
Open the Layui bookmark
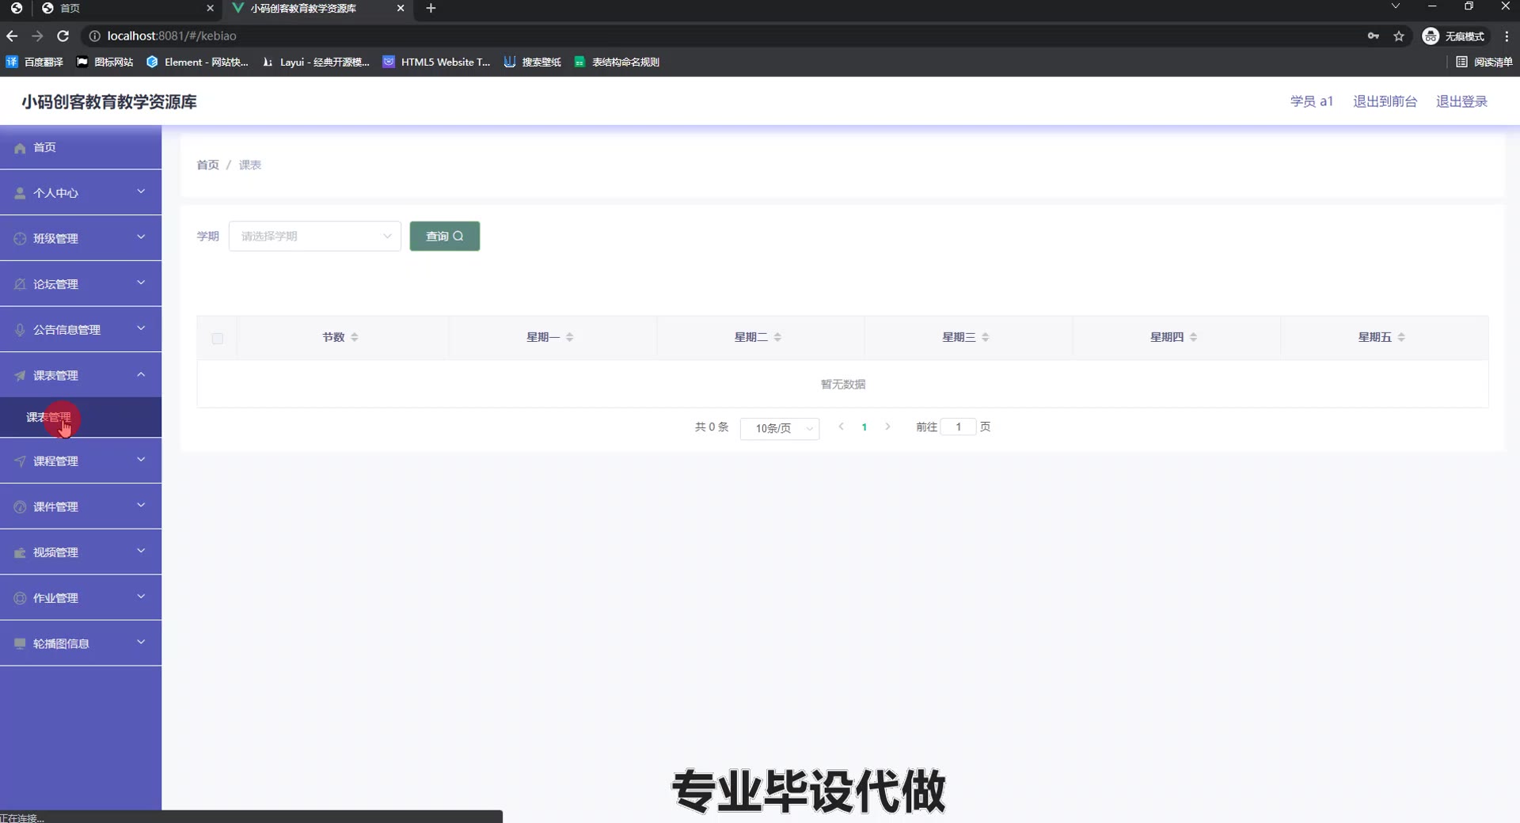click(316, 62)
